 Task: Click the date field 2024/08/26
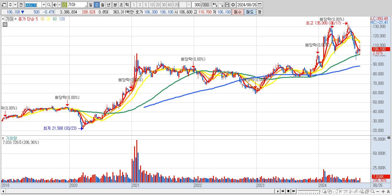[247, 5]
